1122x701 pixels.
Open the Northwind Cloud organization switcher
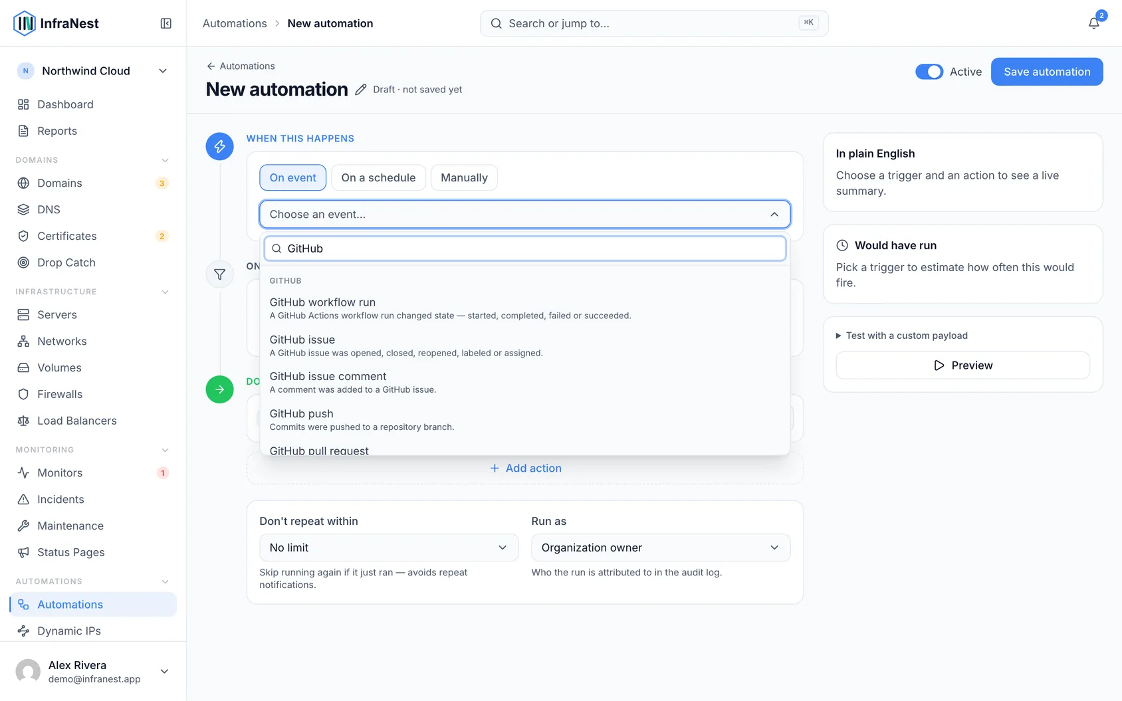[x=92, y=71]
